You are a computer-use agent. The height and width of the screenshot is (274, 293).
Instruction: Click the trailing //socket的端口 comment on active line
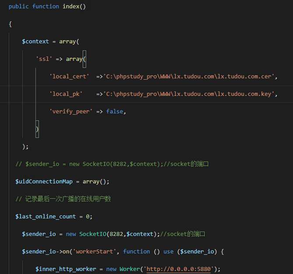click(182, 234)
